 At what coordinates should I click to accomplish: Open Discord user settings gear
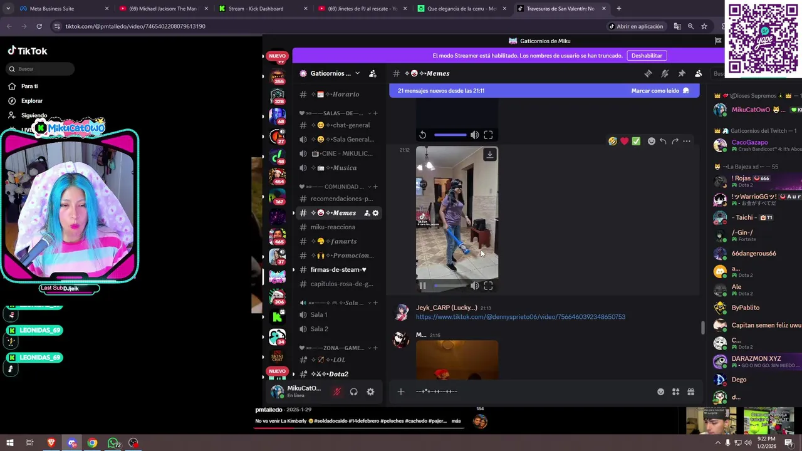pos(370,391)
